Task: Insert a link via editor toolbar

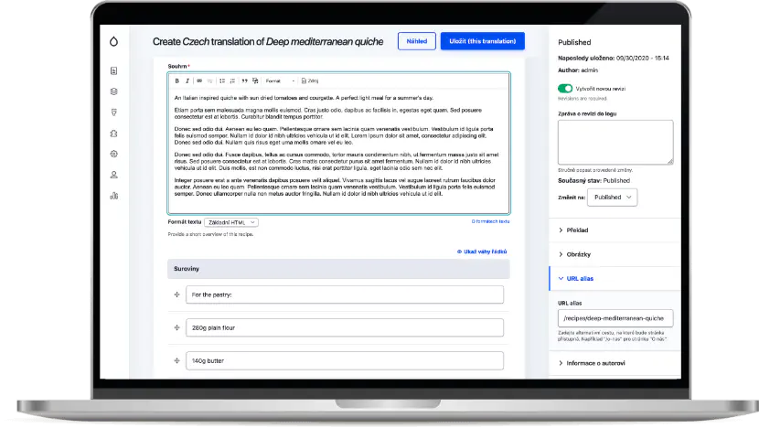Action: coord(199,80)
